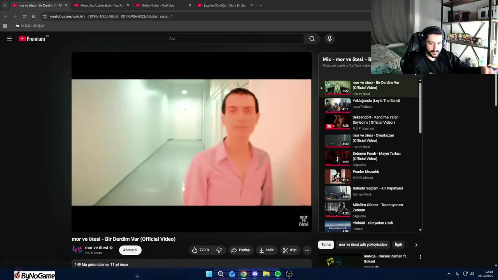The height and width of the screenshot is (280, 498).
Task: Open the YouTube hamburger guide menu
Action: 9,38
